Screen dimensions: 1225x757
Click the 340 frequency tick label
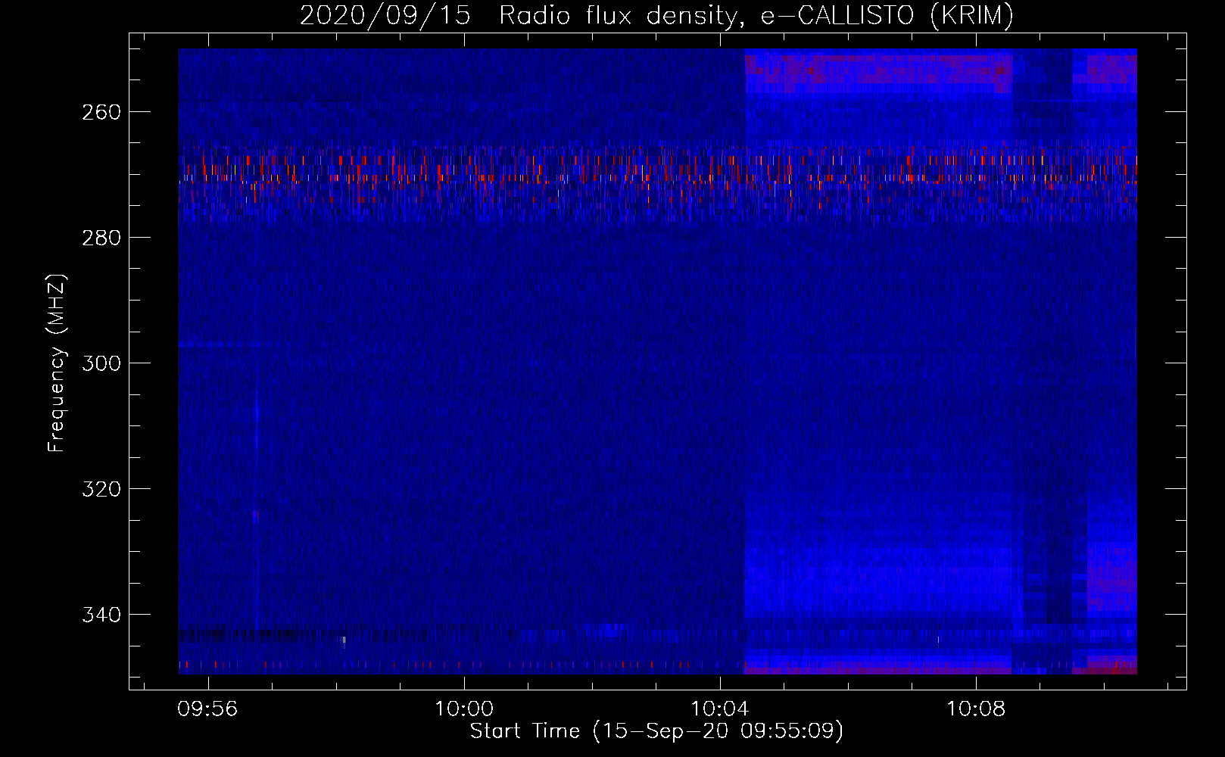click(x=100, y=615)
